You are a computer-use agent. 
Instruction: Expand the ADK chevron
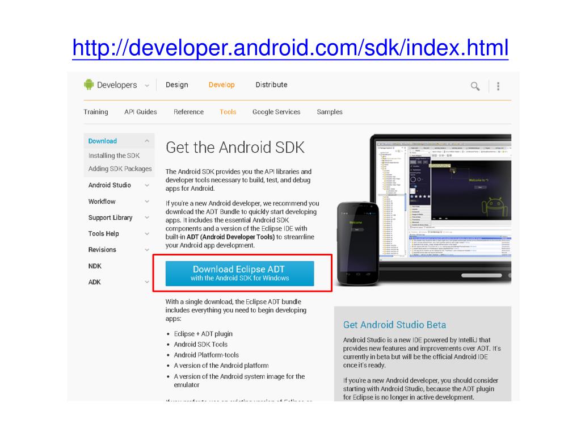pyautogui.click(x=147, y=282)
